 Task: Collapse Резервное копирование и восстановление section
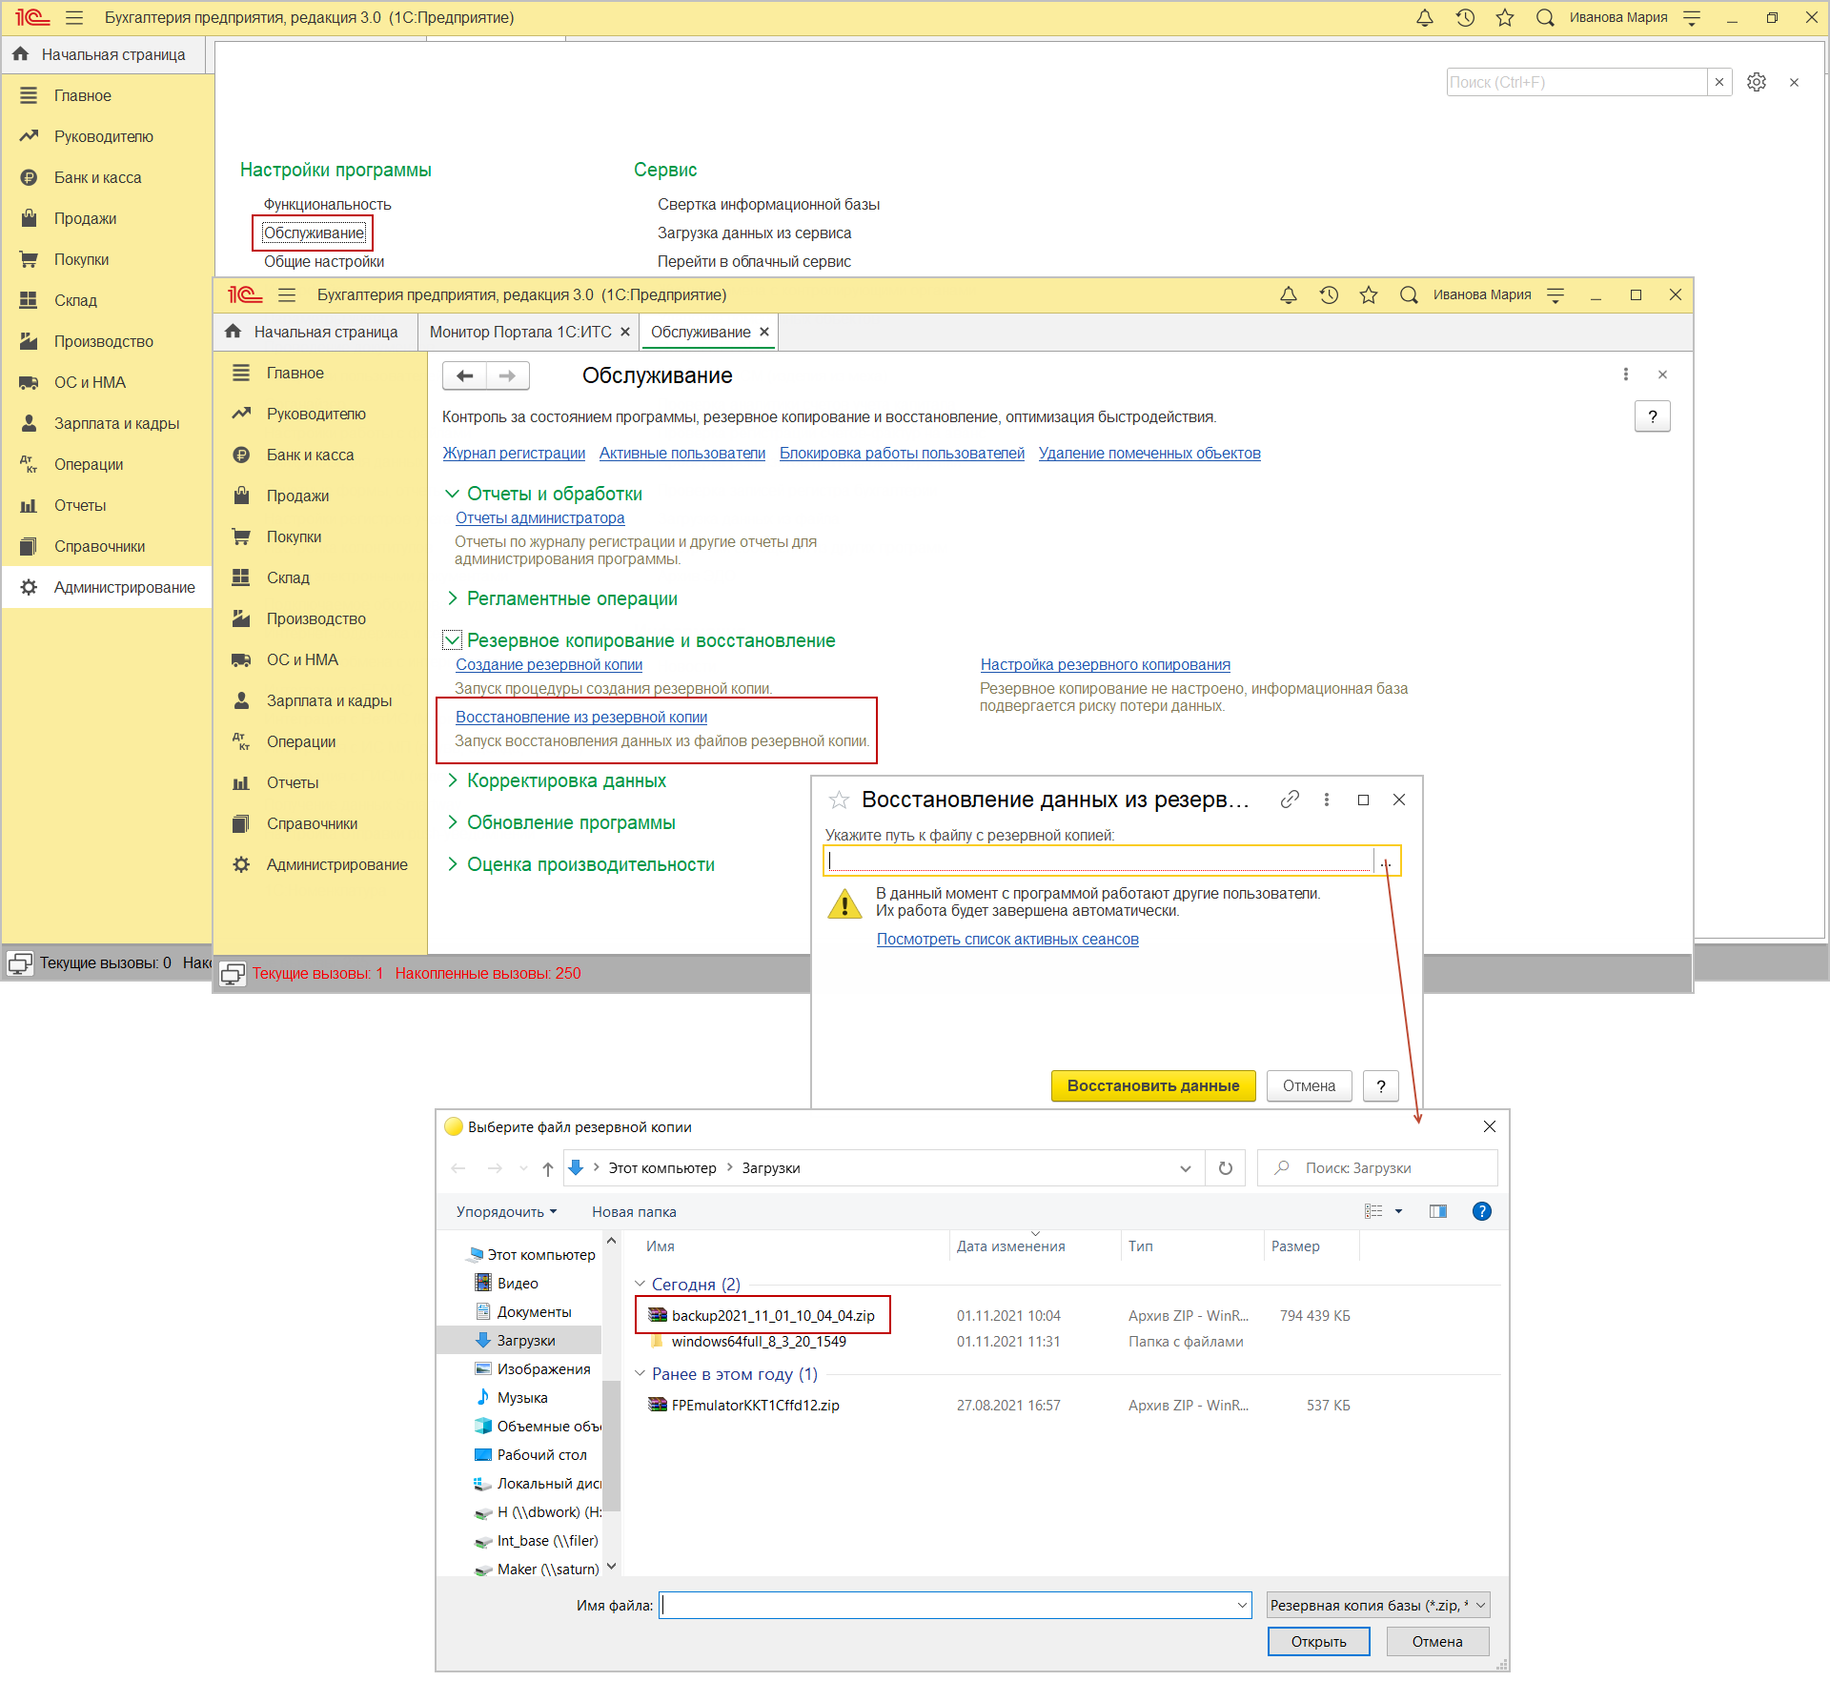[x=453, y=640]
